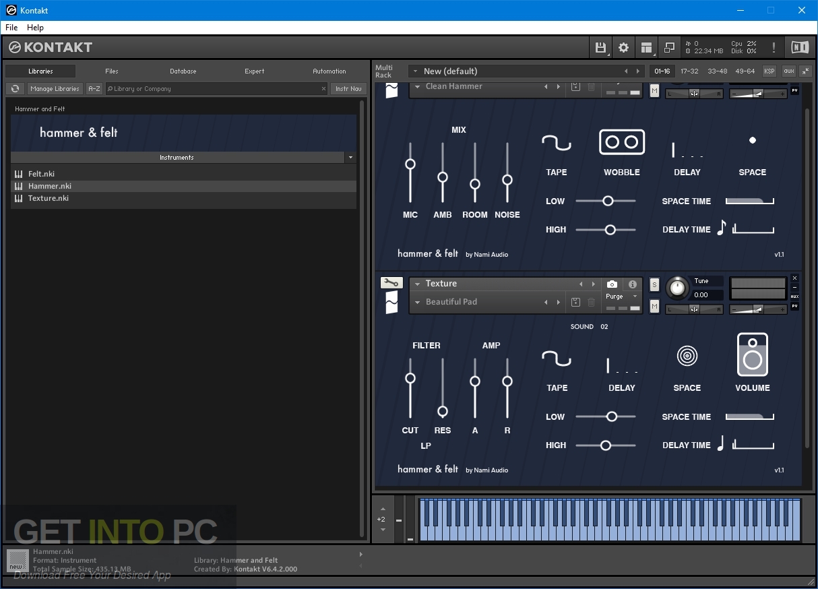Switch to the Database tab

[183, 71]
